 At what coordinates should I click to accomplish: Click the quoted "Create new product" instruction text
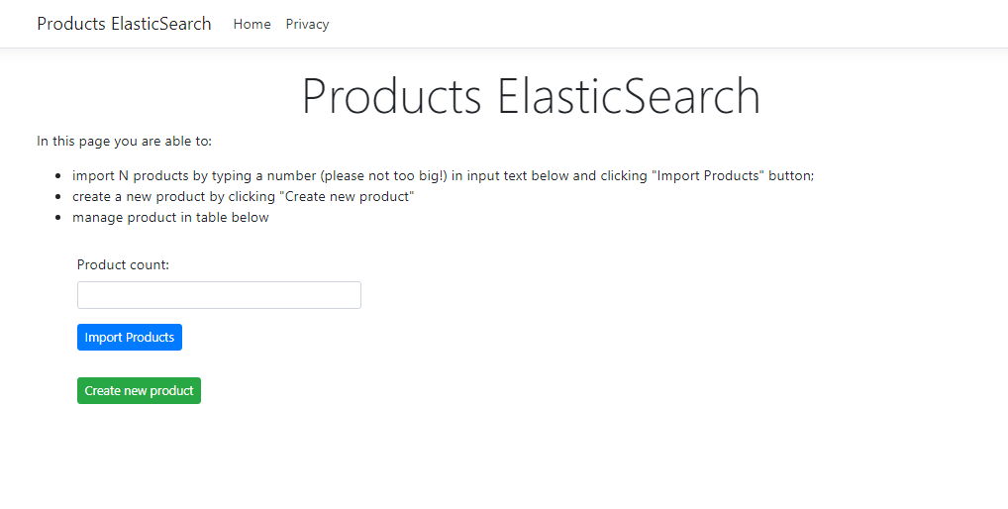point(347,196)
